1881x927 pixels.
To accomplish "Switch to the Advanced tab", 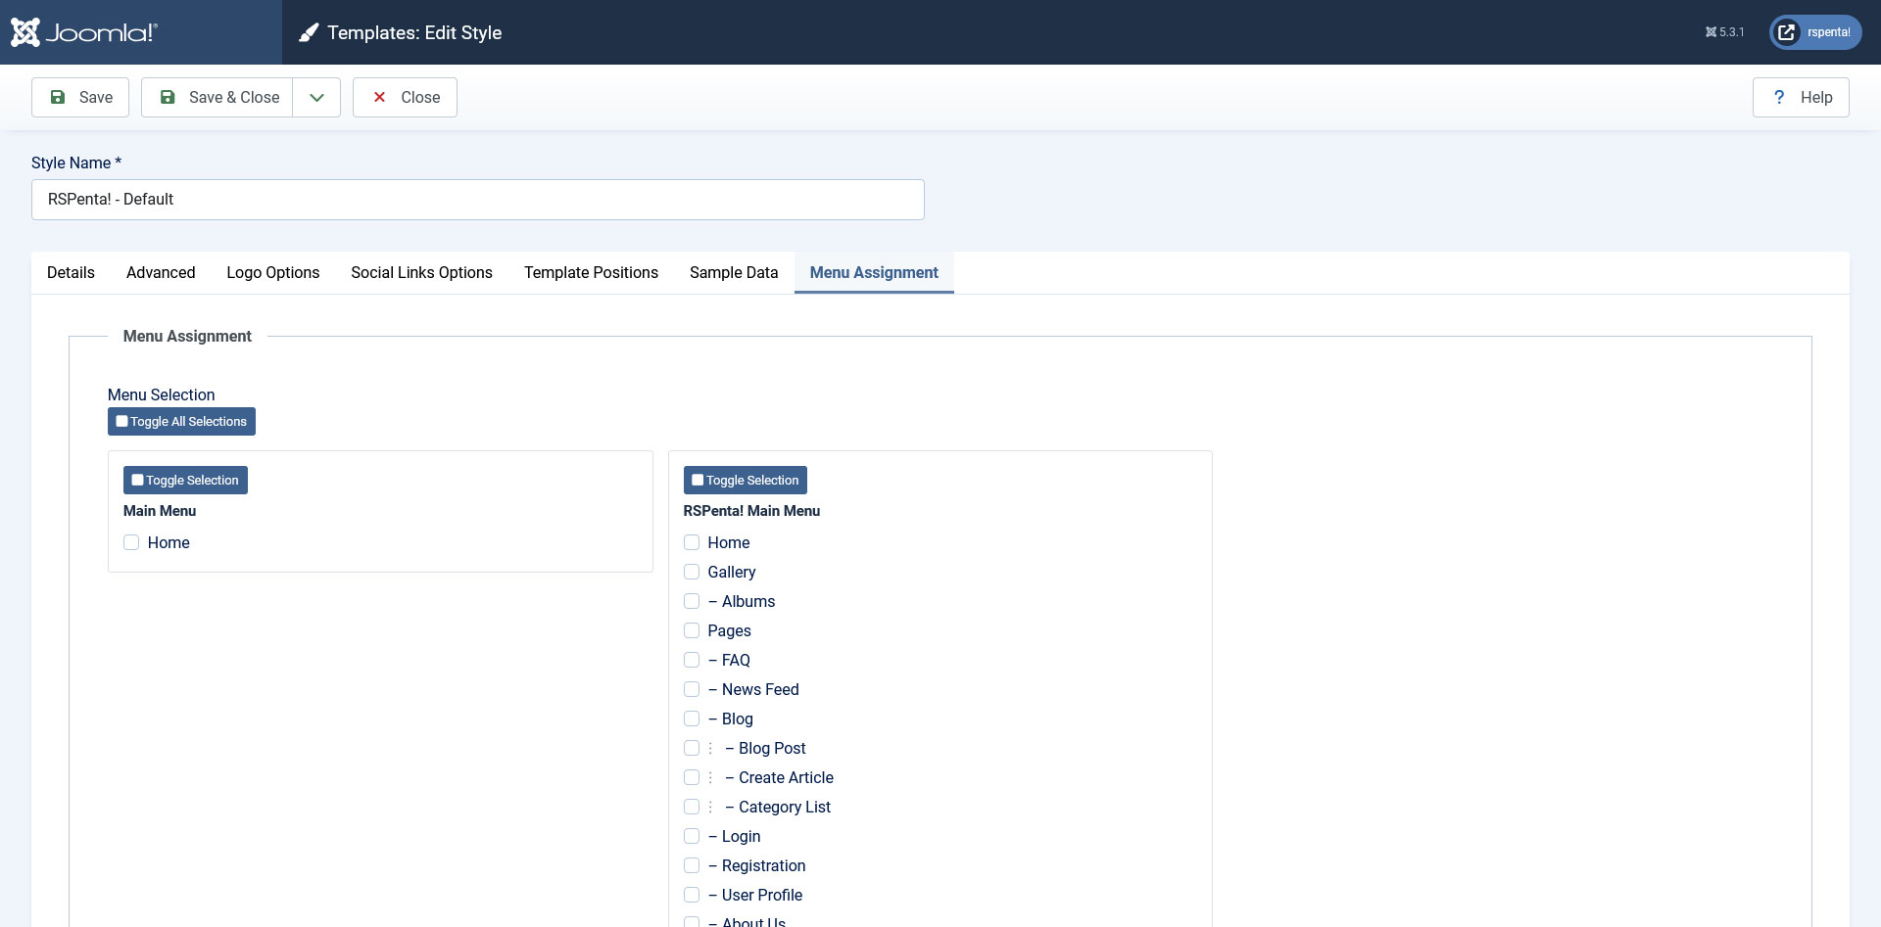I will [161, 272].
